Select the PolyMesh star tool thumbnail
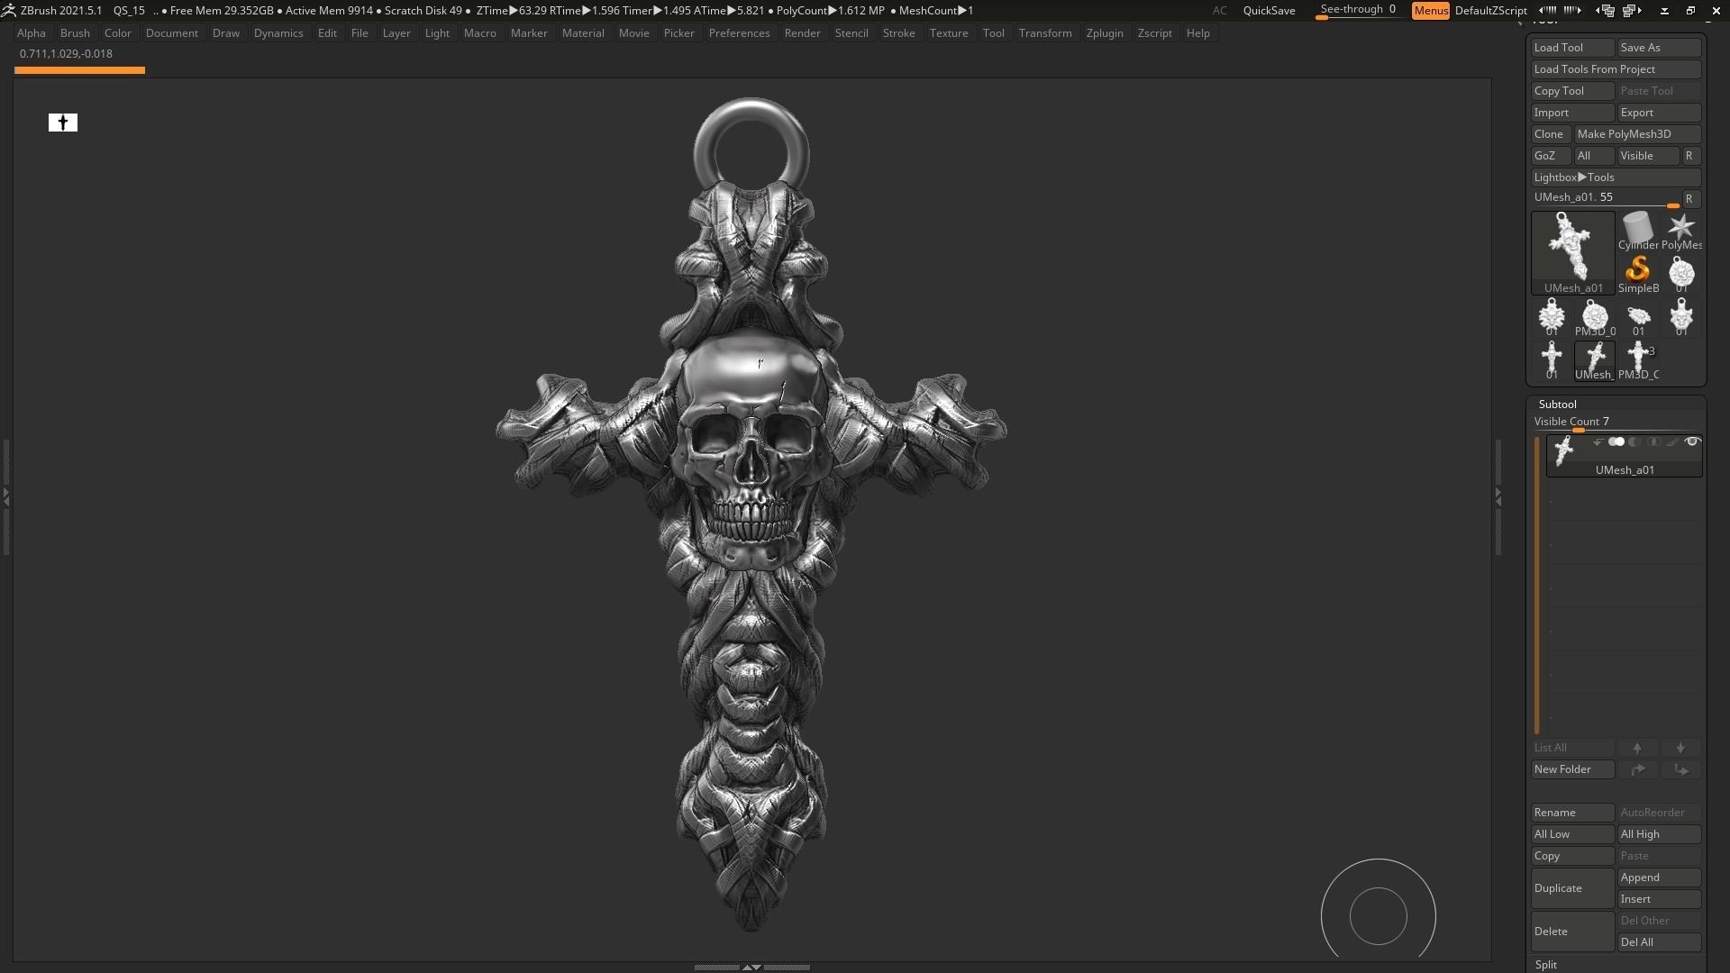 tap(1681, 231)
